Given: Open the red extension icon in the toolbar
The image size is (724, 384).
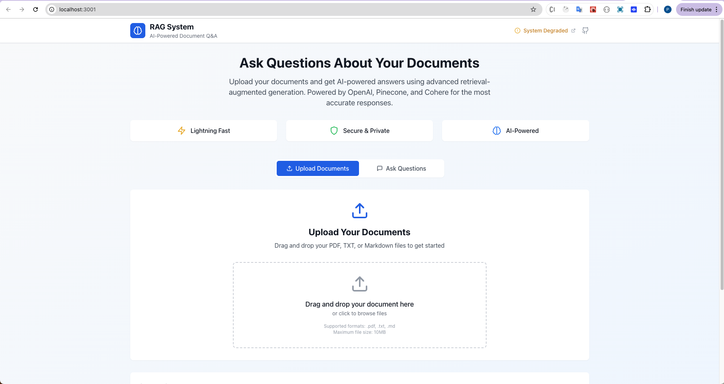Looking at the screenshot, I should coord(593,9).
